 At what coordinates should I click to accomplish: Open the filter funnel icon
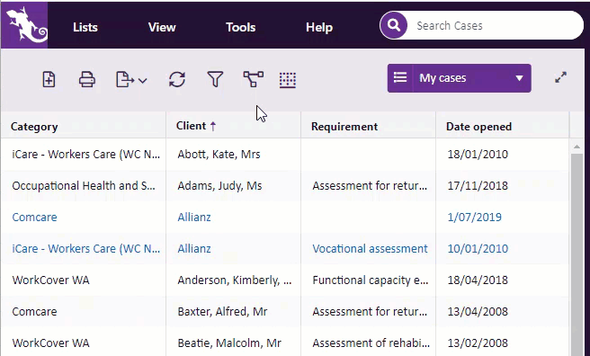(x=215, y=79)
